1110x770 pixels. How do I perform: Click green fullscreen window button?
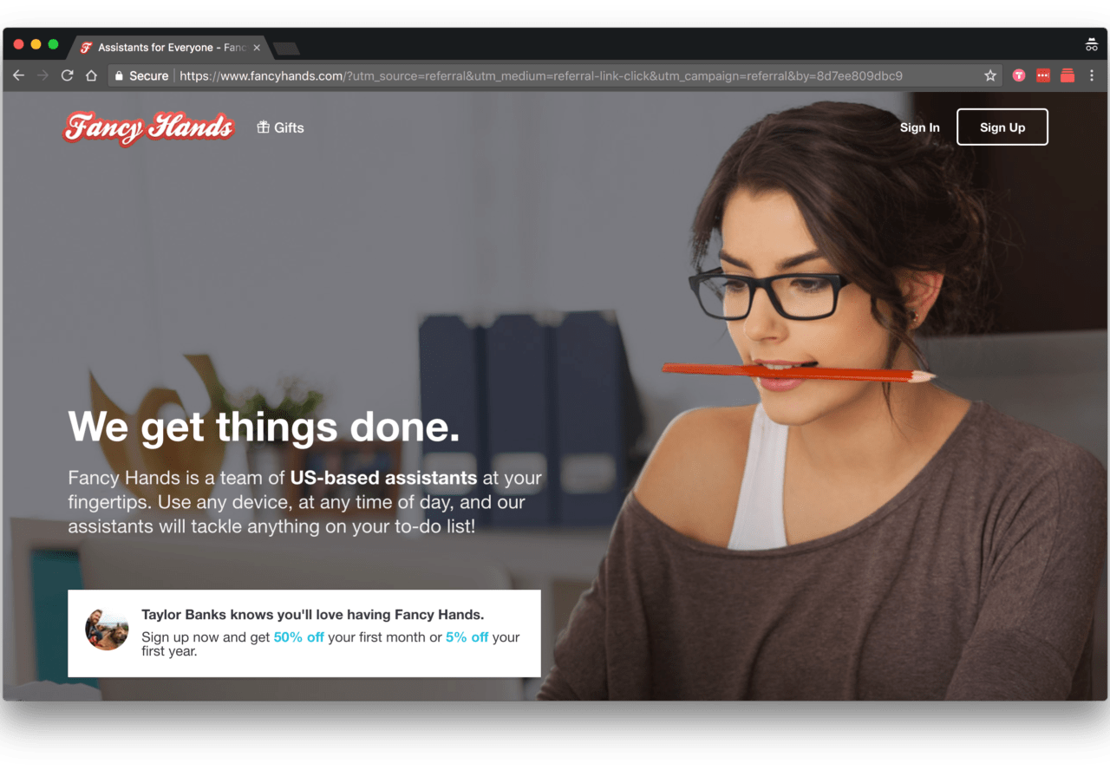(x=53, y=45)
